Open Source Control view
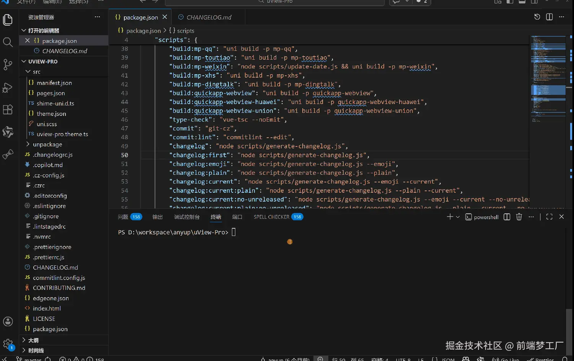 (8, 64)
